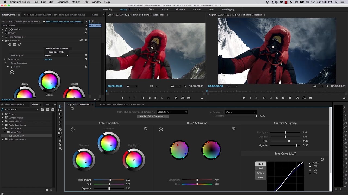The width and height of the screenshot is (348, 195).
Task: Expand Presets folder in Effects panel
Action: click(3, 114)
